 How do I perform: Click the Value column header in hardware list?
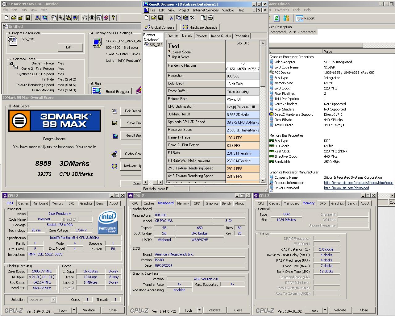(x=359, y=52)
